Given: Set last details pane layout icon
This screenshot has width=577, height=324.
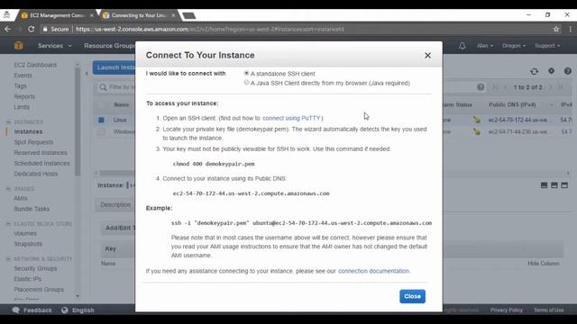Looking at the screenshot, I should coord(564,185).
